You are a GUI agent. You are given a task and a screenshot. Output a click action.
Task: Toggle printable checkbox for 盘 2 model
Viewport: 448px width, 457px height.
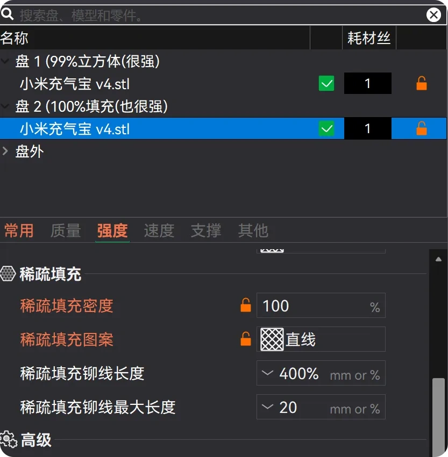coord(326,128)
